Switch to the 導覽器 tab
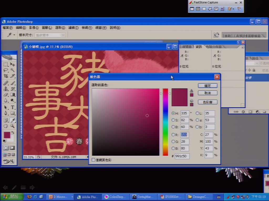269x201 pixels. tap(187, 47)
